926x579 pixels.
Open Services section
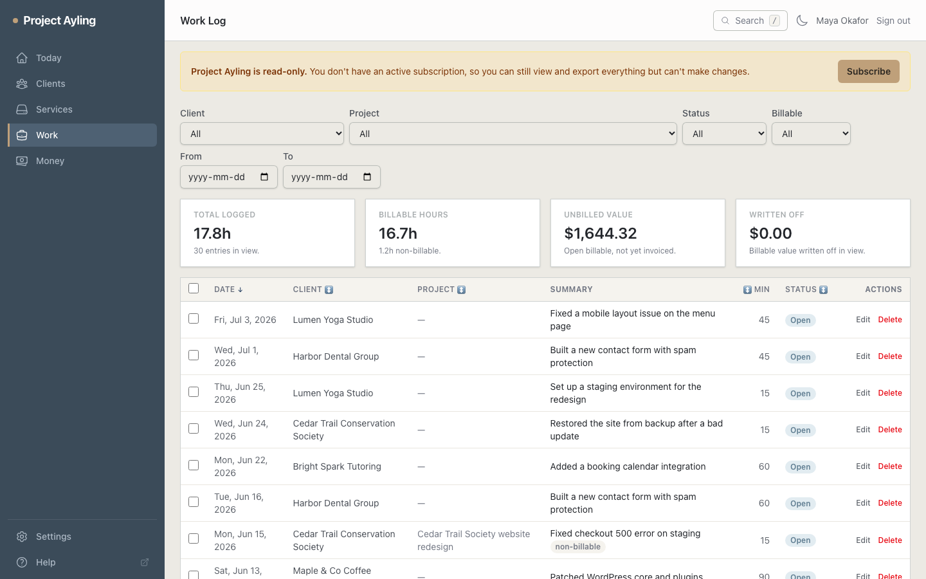click(x=82, y=109)
